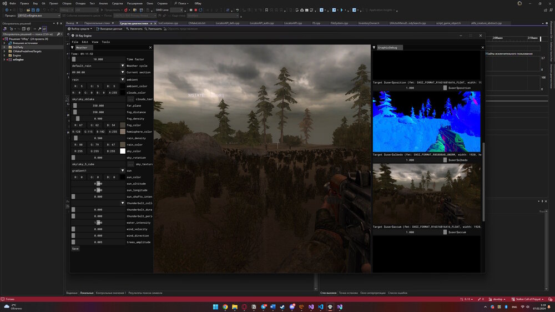This screenshot has height=312, width=555.
Task: Close the GraphicDebug panel
Action: (x=482, y=47)
